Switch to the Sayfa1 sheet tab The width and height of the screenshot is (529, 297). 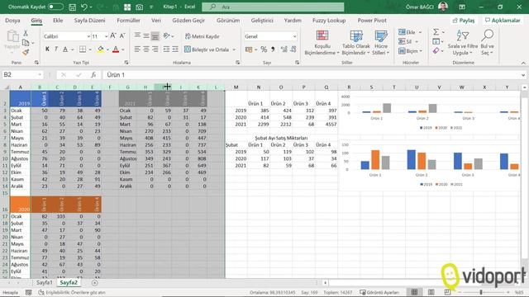click(44, 282)
